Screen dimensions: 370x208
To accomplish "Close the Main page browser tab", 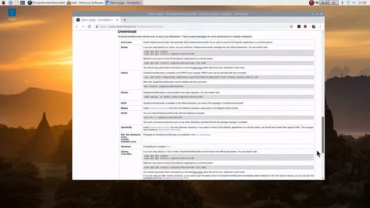I will click(x=117, y=20).
